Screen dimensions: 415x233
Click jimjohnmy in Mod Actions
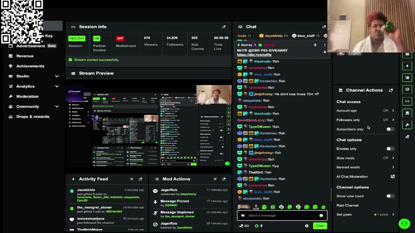click(188, 194)
